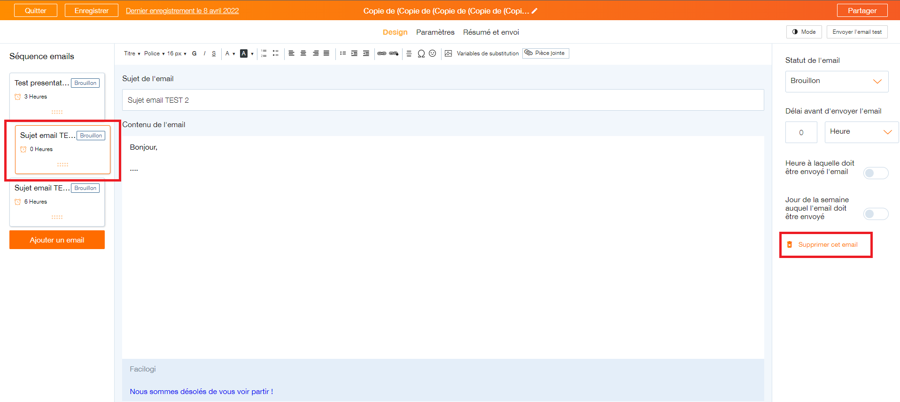Screen dimensions: 900x402
Task: Switch to the Paramètres tab
Action: point(435,32)
